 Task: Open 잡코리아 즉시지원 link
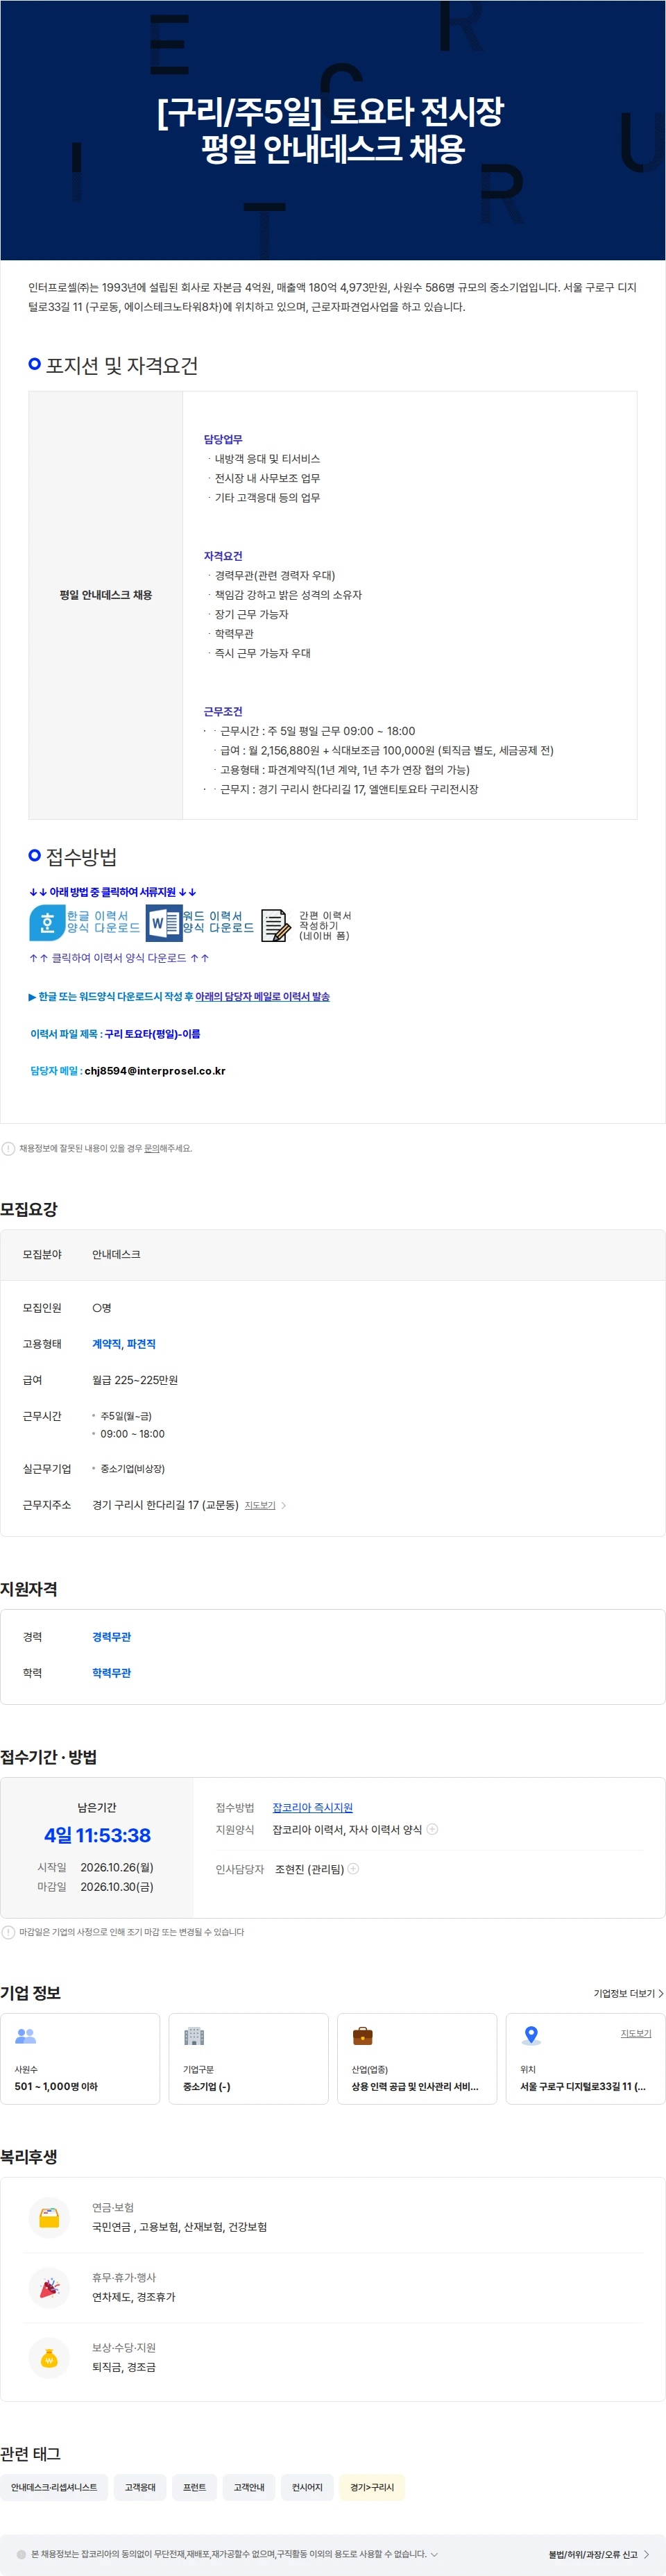click(x=312, y=1808)
